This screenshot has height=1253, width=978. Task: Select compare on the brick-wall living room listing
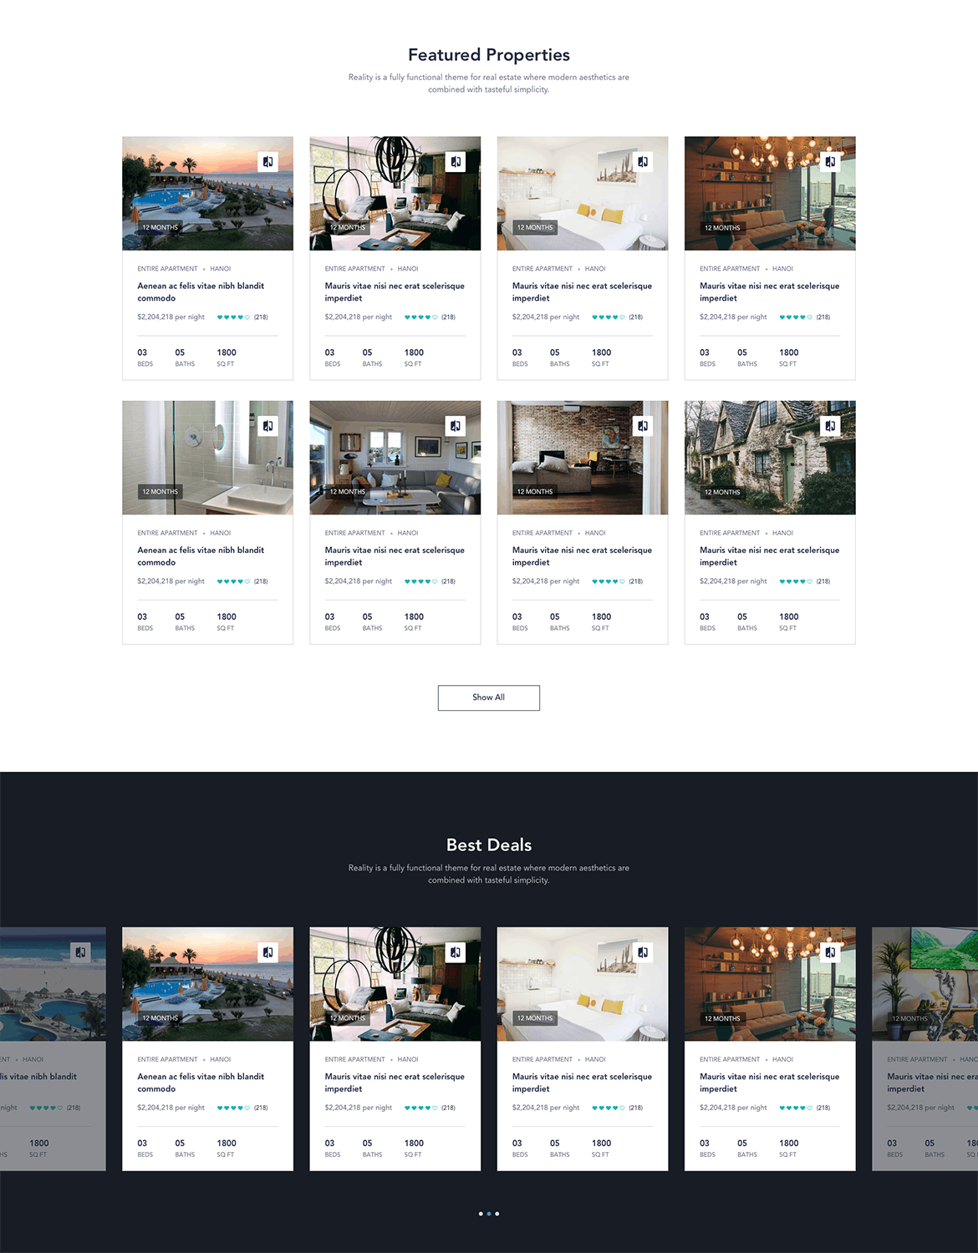(x=643, y=425)
